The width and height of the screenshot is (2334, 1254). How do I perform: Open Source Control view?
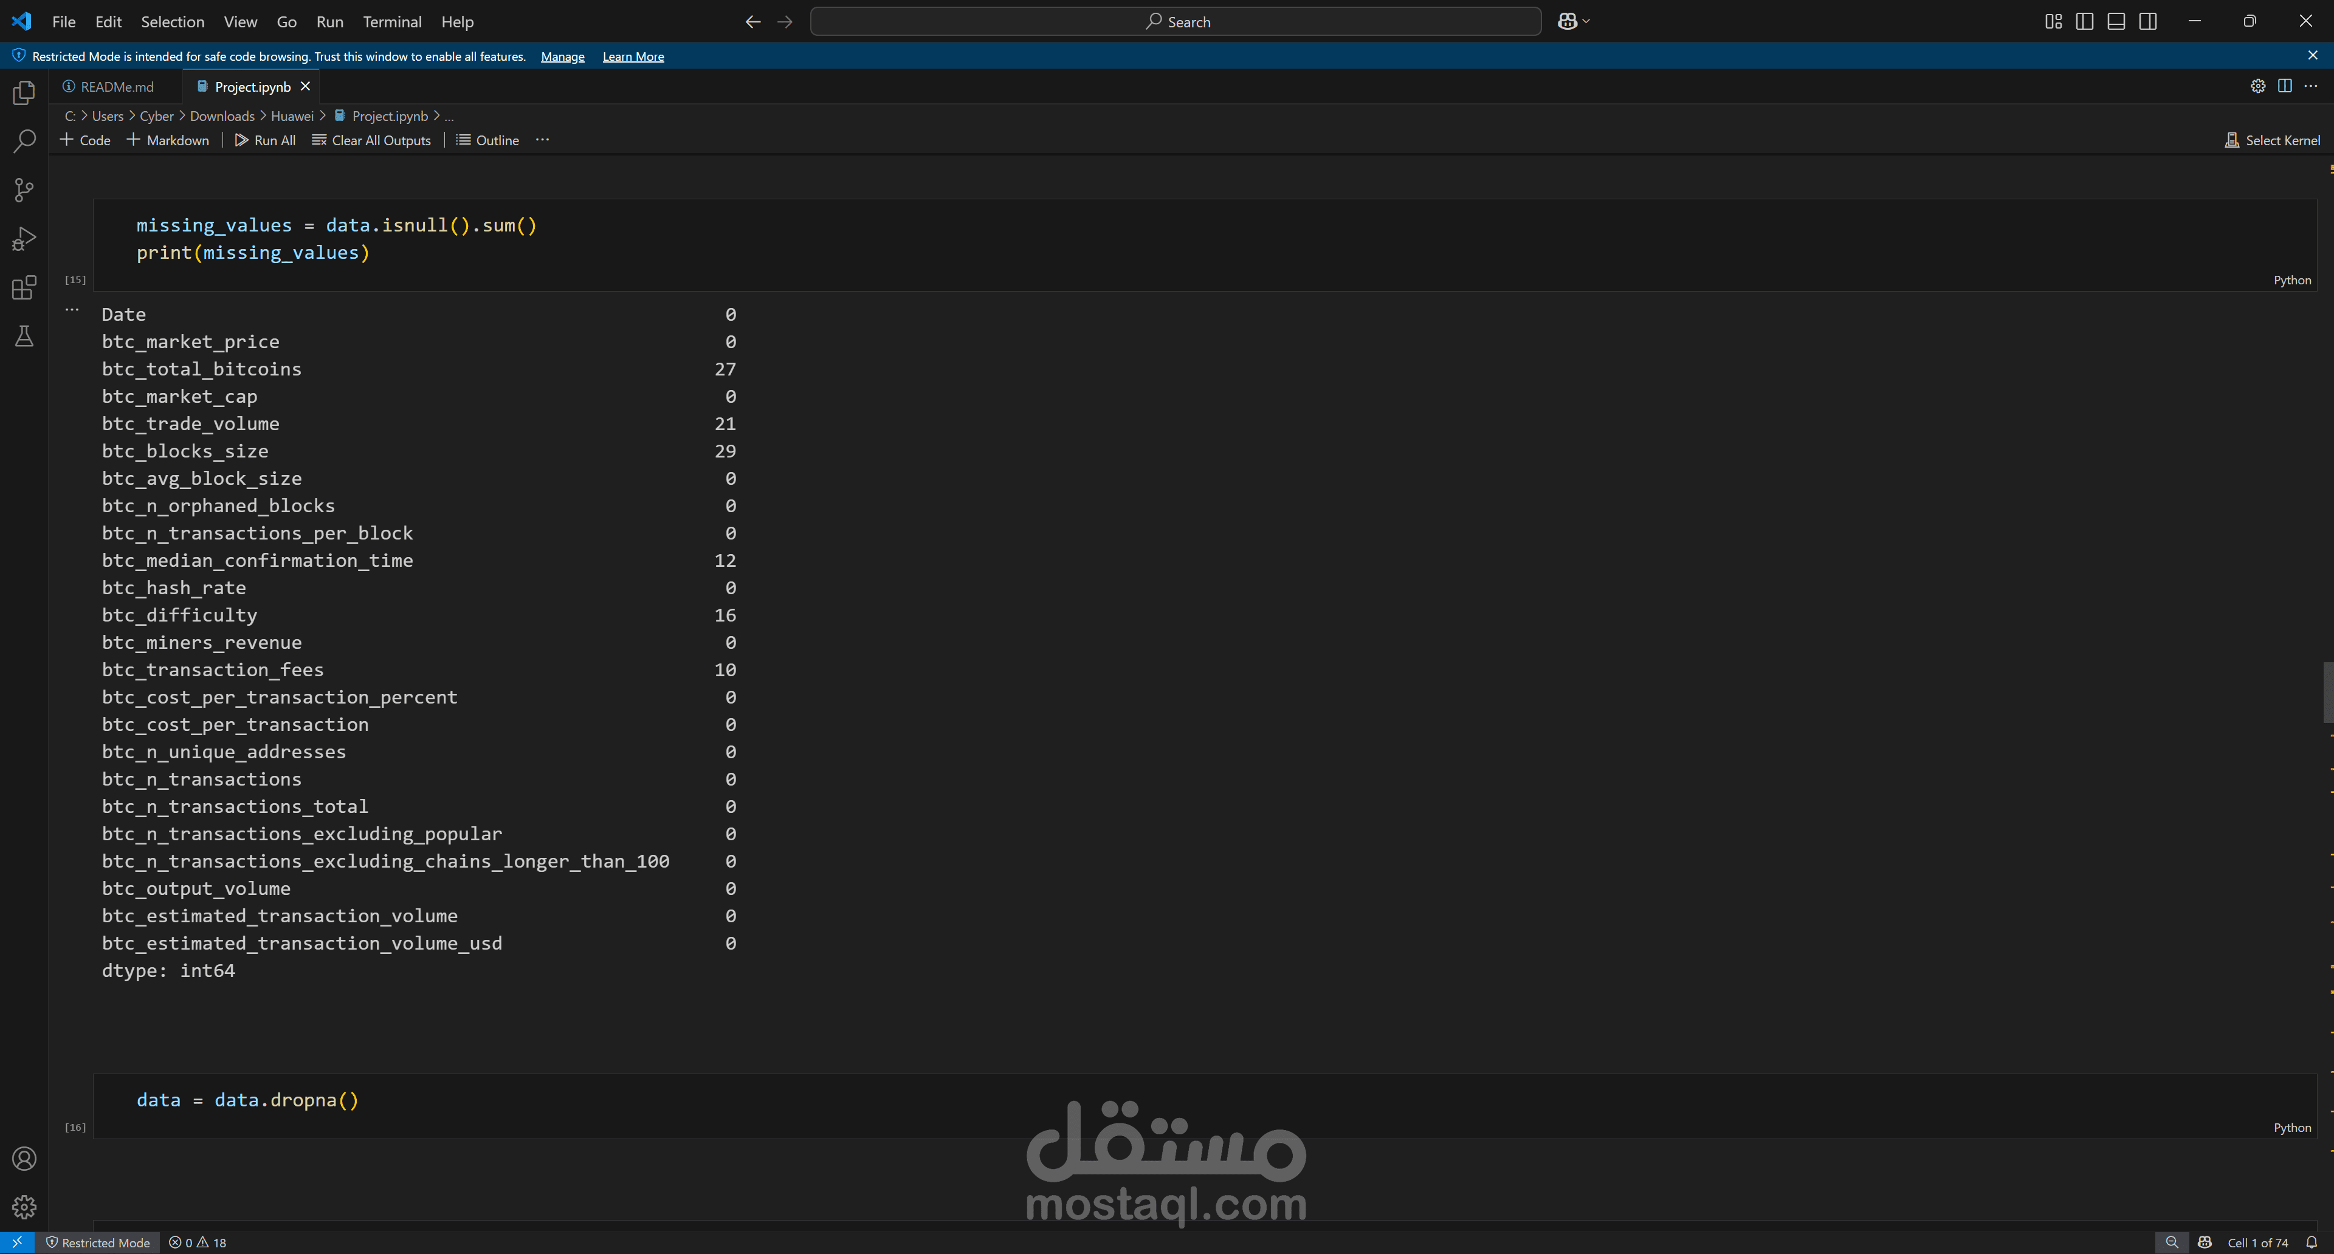(24, 190)
